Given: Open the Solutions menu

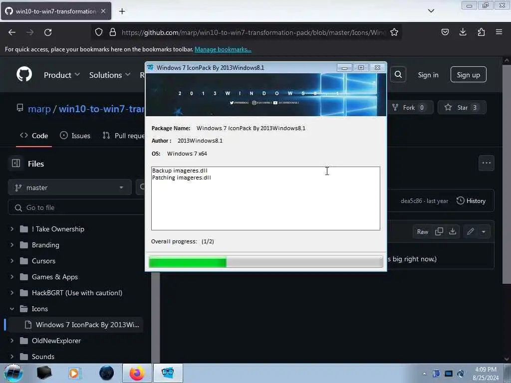Looking at the screenshot, I should click(x=110, y=75).
